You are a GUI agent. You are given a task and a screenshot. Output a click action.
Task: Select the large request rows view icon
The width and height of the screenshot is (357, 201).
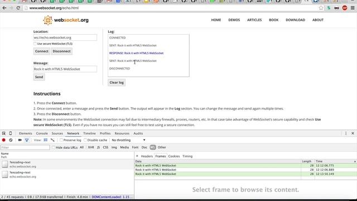pyautogui.click(x=46, y=140)
